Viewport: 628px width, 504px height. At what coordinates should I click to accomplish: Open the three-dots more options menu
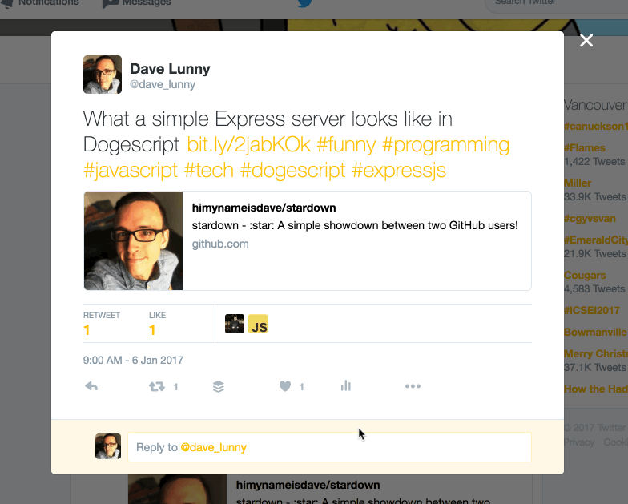[x=413, y=386]
